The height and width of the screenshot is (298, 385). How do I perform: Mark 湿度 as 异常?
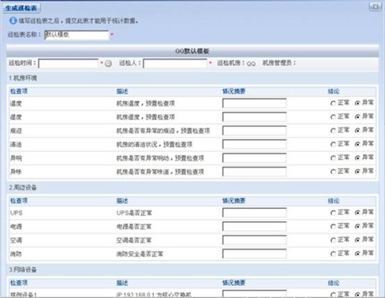point(357,117)
